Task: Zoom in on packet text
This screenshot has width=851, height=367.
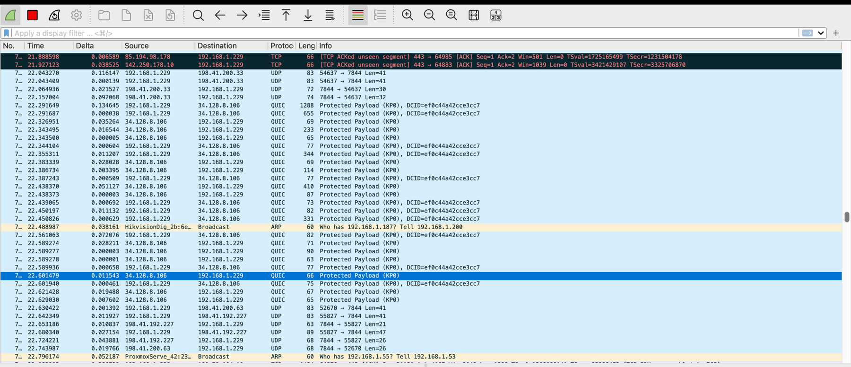Action: (x=408, y=15)
